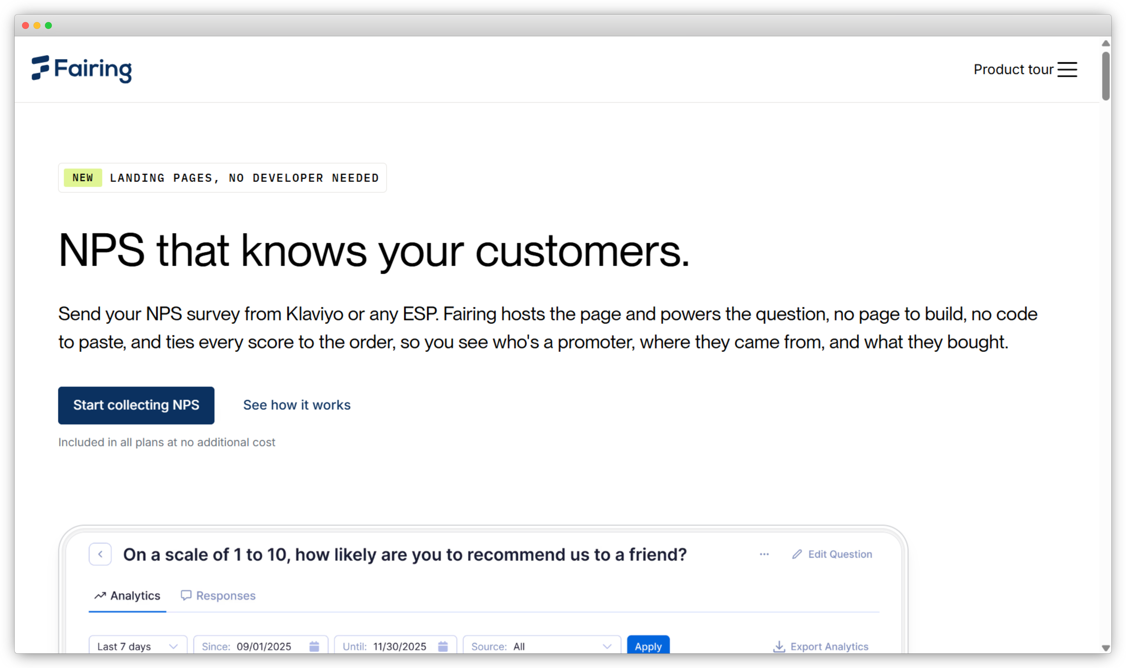The image size is (1126, 668).
Task: Follow the See how it works link
Action: point(297,405)
